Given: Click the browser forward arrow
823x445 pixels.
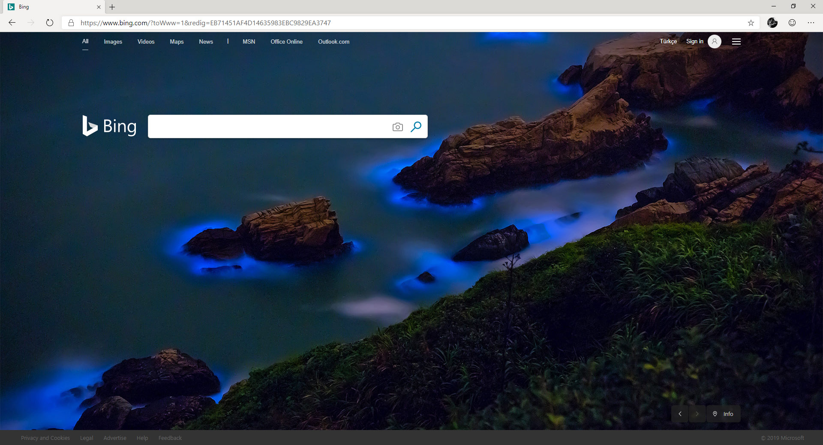Looking at the screenshot, I should click(x=31, y=23).
